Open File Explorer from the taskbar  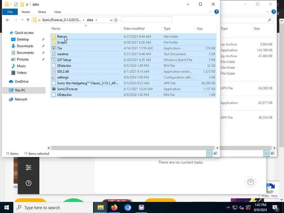point(100,207)
